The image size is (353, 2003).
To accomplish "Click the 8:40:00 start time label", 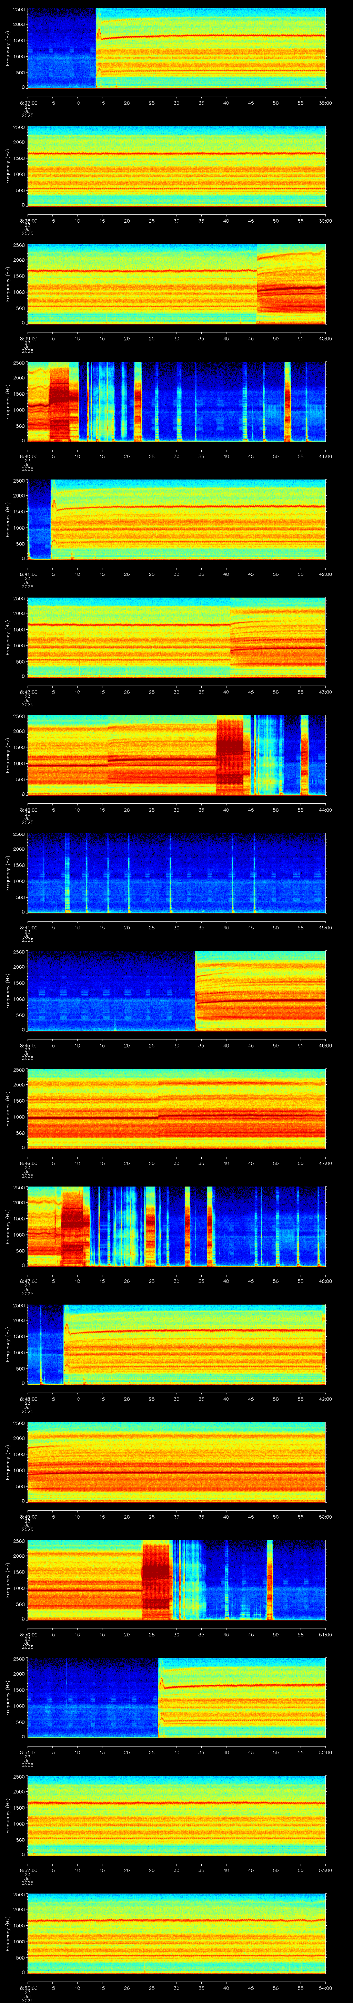I will 28,456.
